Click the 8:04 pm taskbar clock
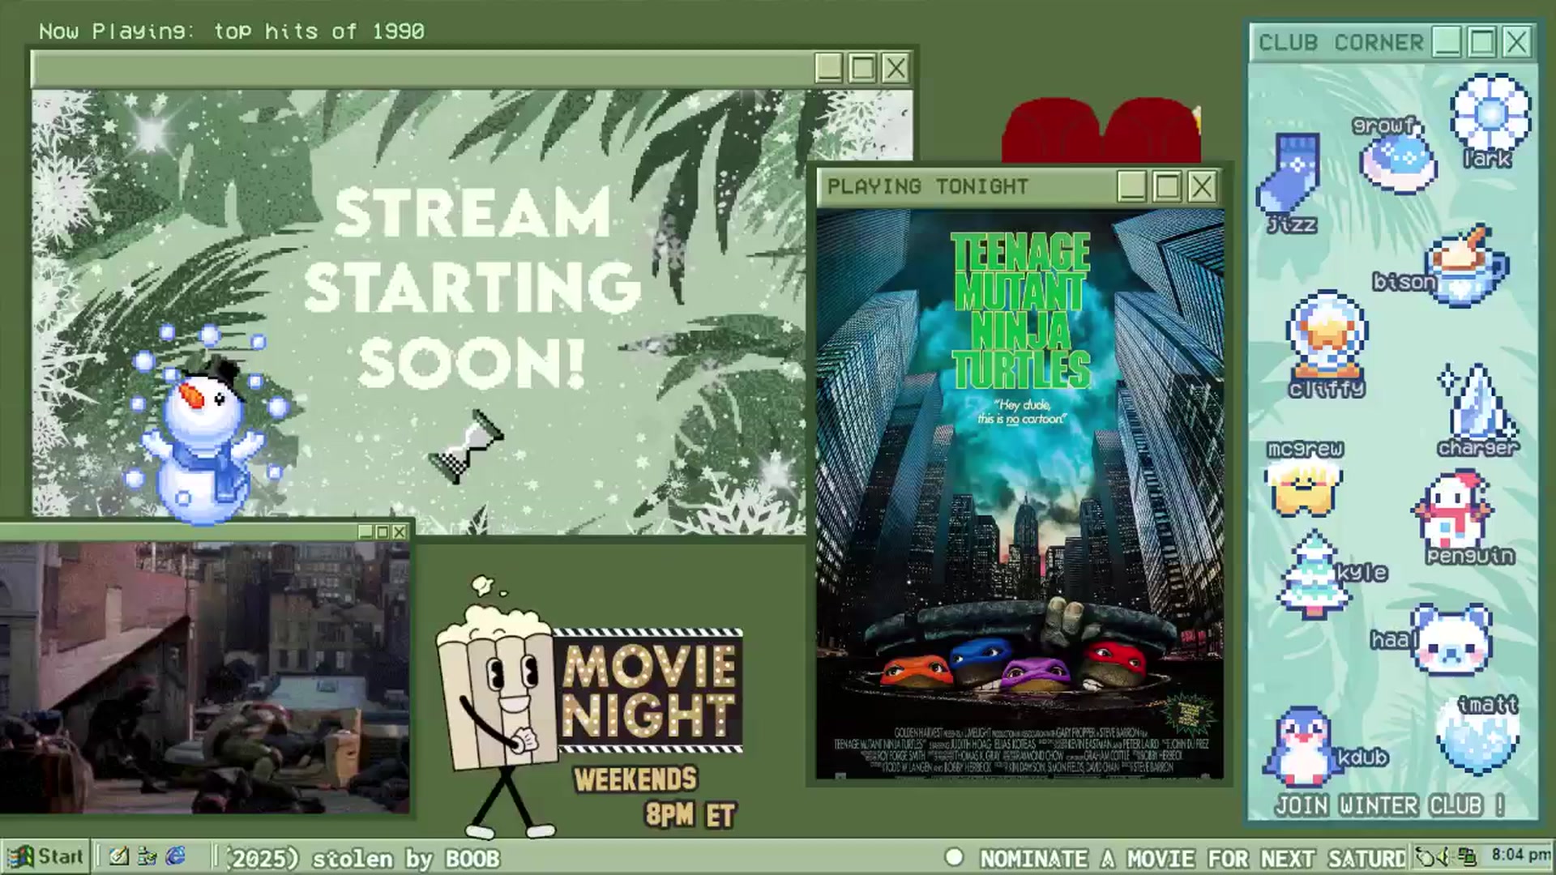The image size is (1556, 875). point(1521,856)
